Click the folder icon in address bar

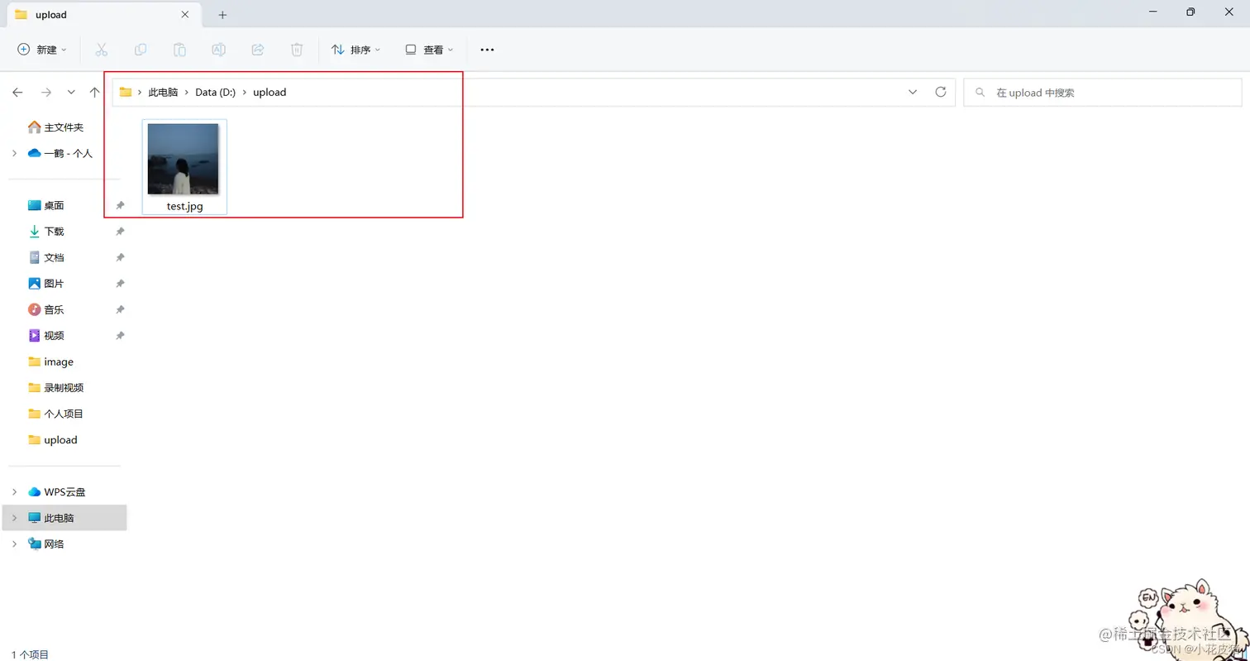(x=126, y=93)
